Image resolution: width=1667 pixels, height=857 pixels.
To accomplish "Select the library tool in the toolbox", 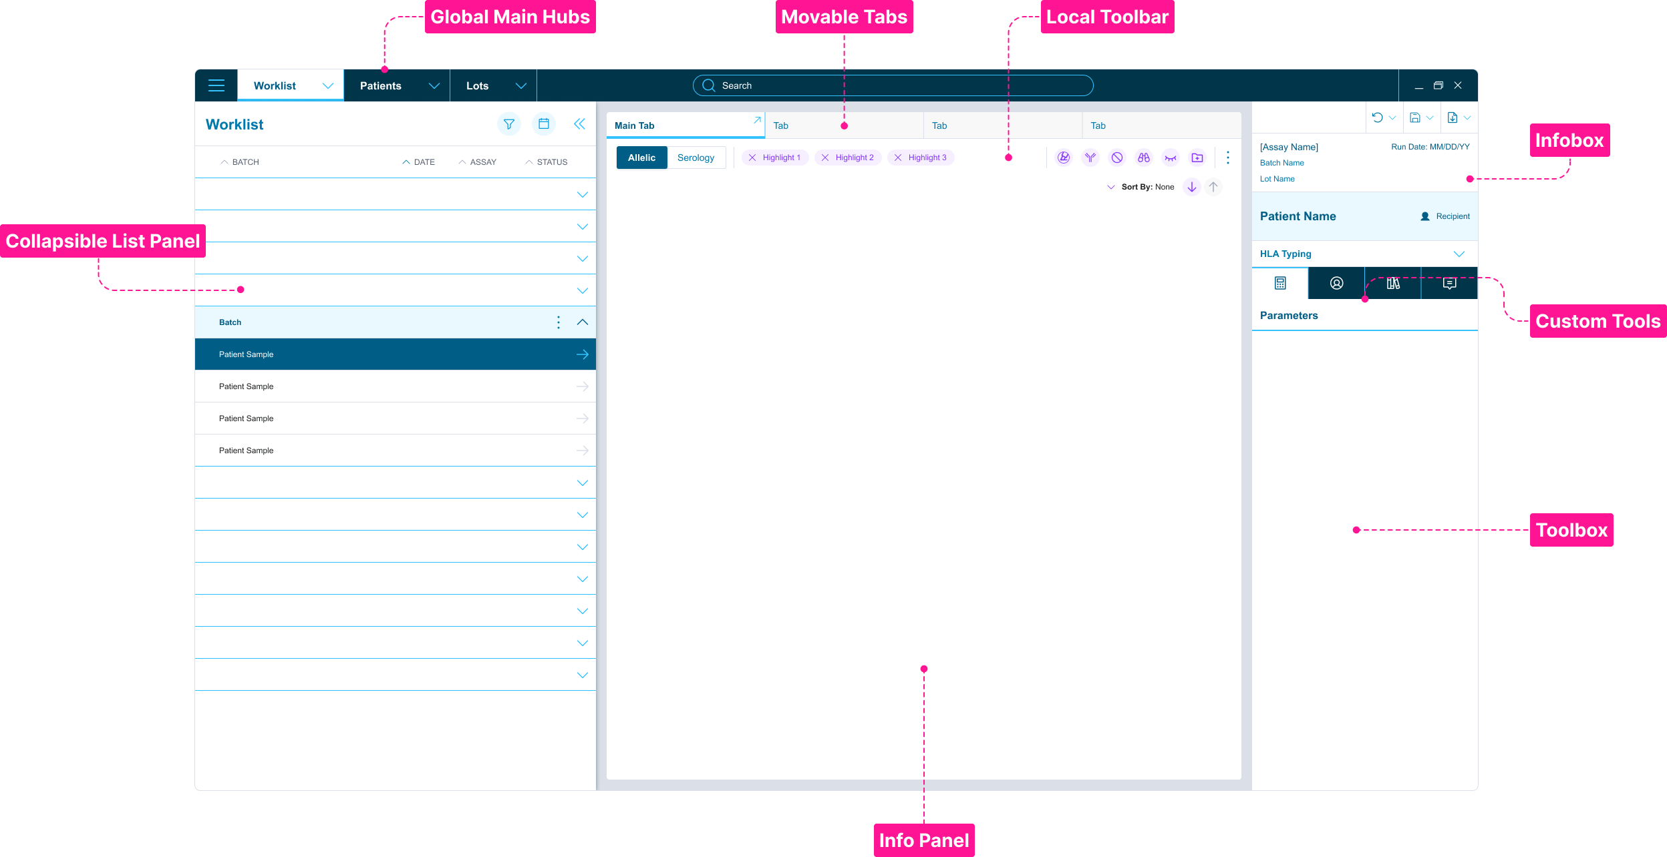I will tap(1392, 283).
